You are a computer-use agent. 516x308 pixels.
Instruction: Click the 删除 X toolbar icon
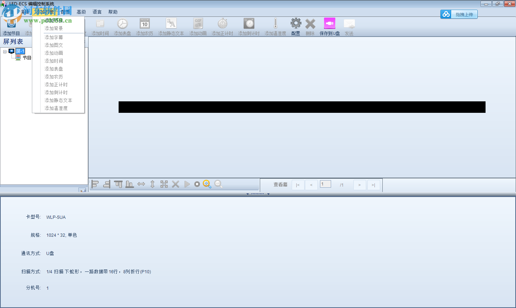(310, 24)
